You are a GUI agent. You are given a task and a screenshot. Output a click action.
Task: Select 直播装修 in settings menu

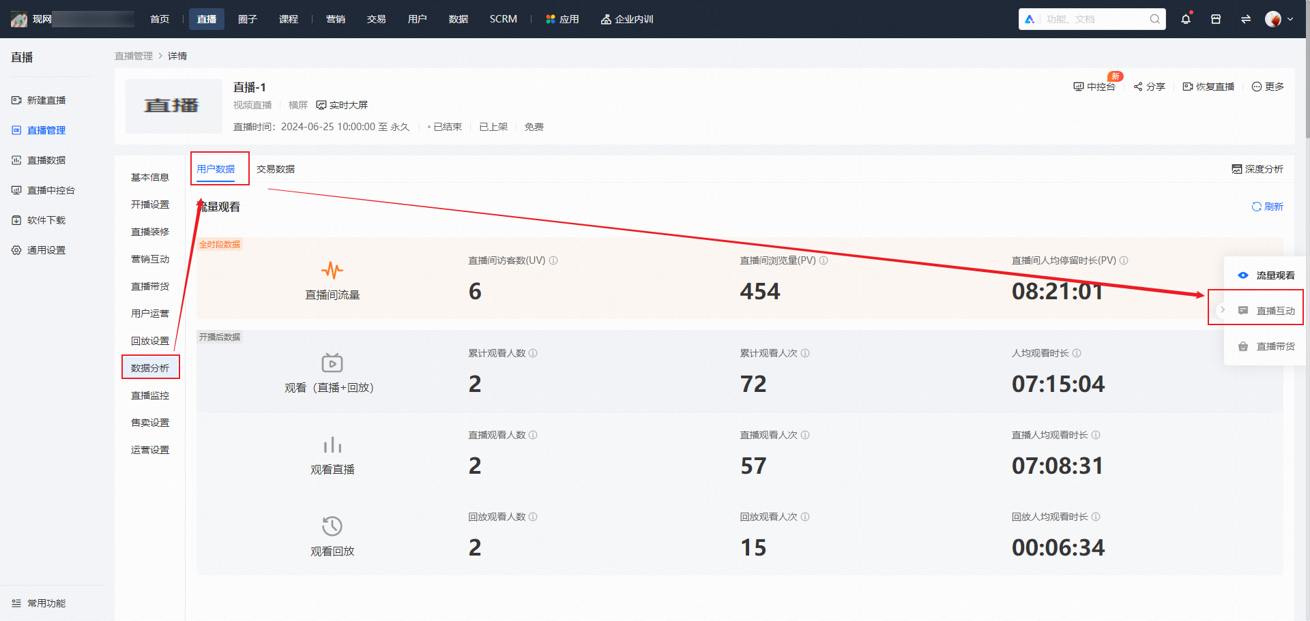click(x=150, y=232)
